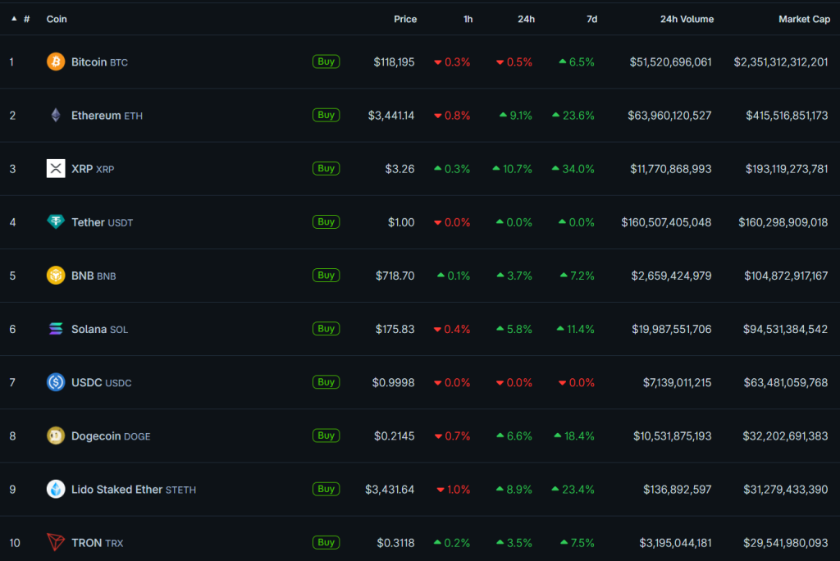Click the Lido Staked Ether icon
Viewport: 840px width, 561px height.
[x=56, y=490]
